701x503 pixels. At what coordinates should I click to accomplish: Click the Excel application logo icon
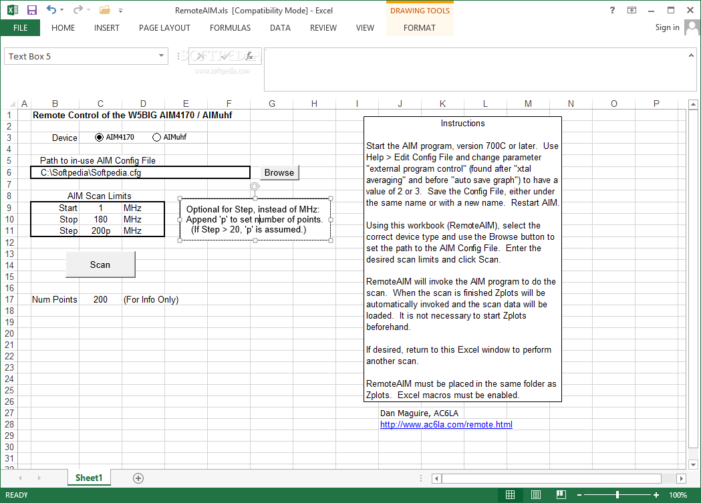point(13,10)
